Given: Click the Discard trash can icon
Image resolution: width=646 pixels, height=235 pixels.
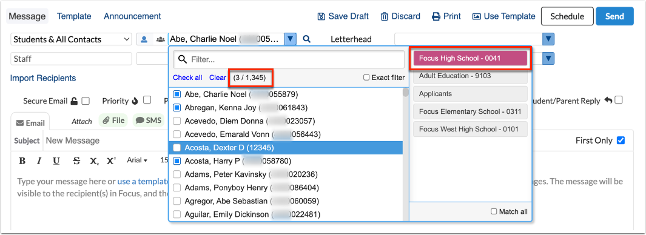Looking at the screenshot, I should [385, 16].
